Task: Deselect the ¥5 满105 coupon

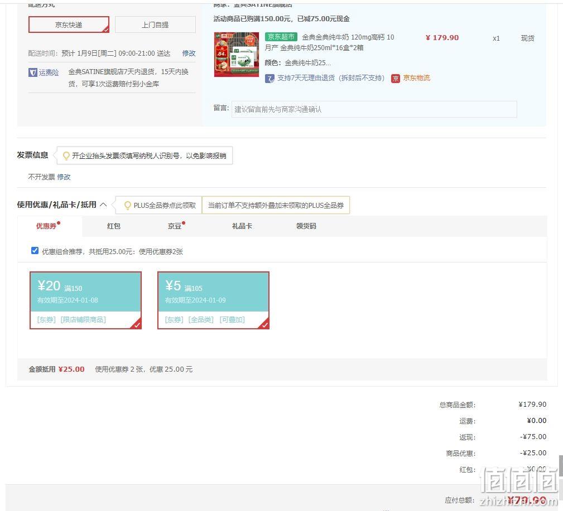Action: [213, 300]
